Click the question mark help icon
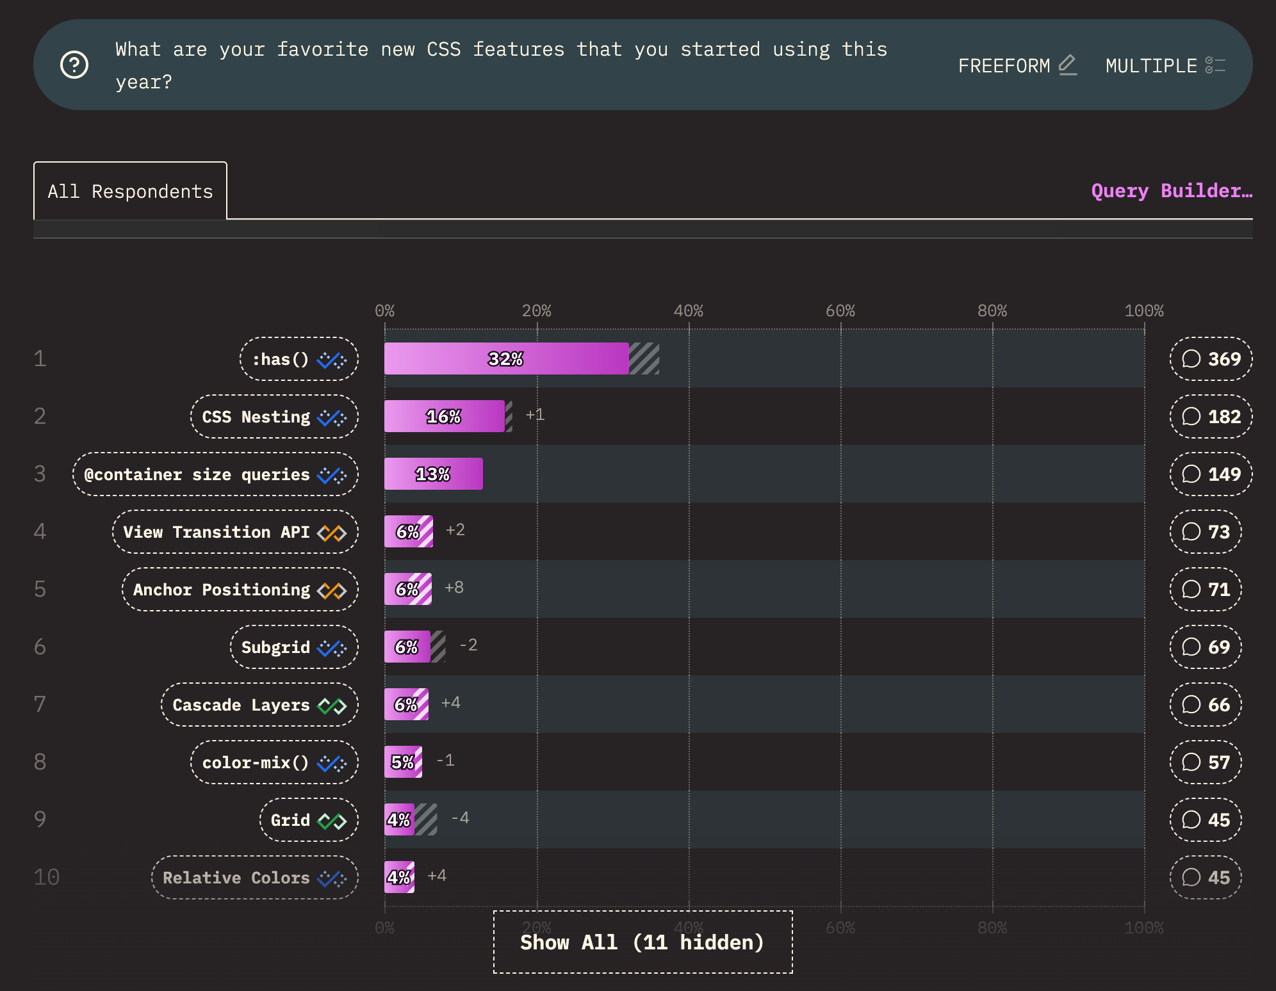1276x991 pixels. point(74,65)
